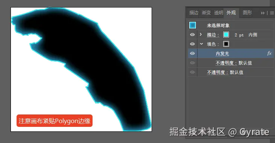Switch to the 渐变 tab
Image resolution: width=275 pixels, height=143 pixels.
tap(206, 13)
